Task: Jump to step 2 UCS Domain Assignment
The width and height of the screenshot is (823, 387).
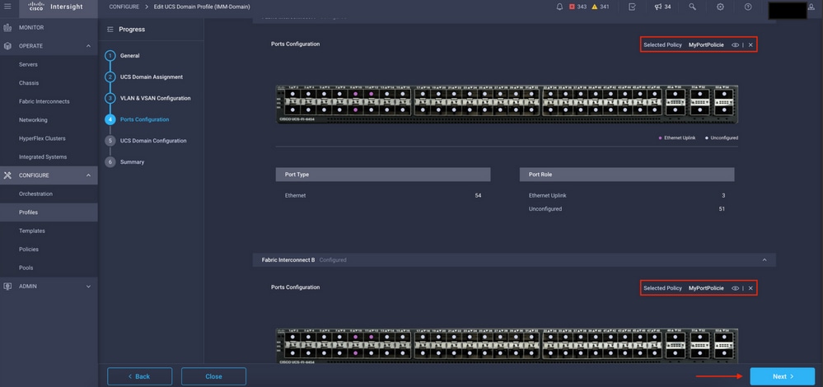Action: click(144, 77)
